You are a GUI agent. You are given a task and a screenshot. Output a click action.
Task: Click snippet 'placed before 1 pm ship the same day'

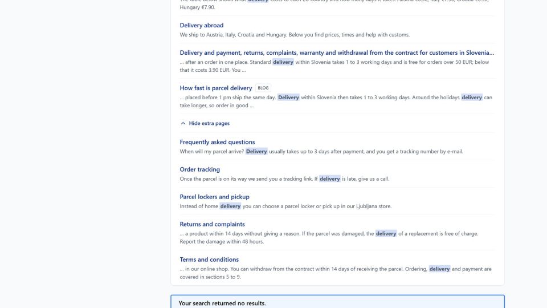pos(230,98)
